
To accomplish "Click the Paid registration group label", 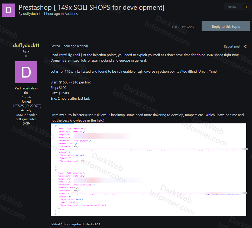I will click(26, 88).
